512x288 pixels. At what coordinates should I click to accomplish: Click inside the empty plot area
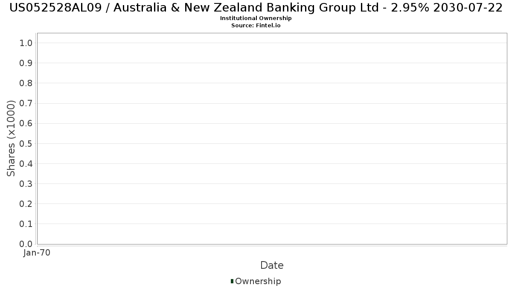point(272,138)
